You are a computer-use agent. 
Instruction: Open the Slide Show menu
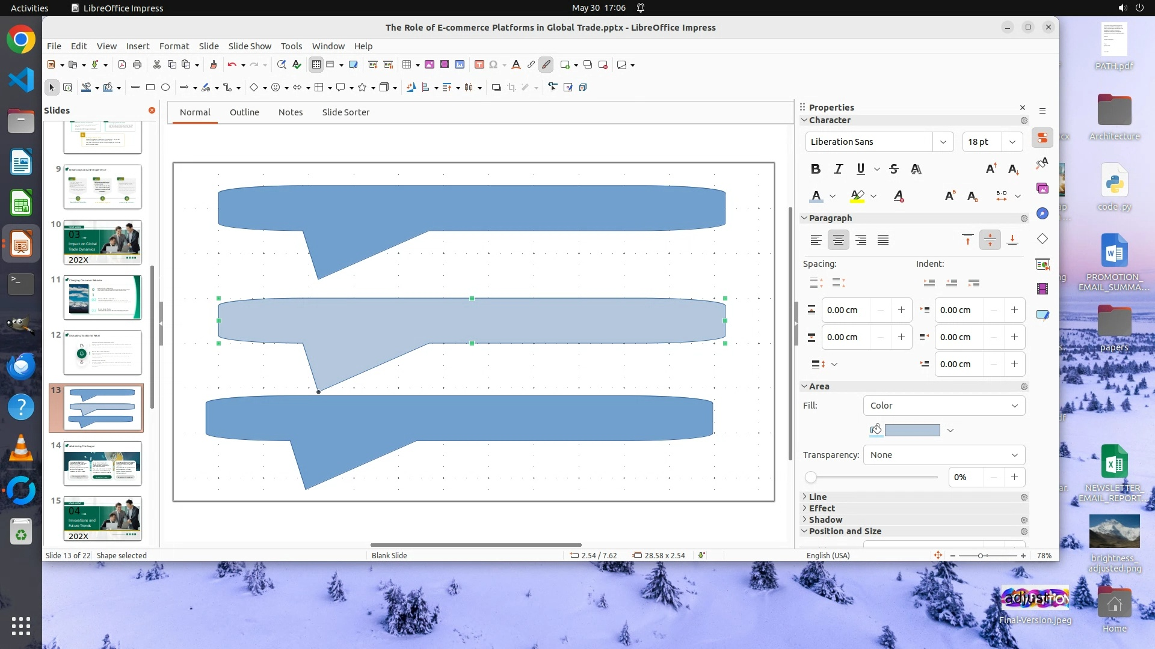click(249, 46)
